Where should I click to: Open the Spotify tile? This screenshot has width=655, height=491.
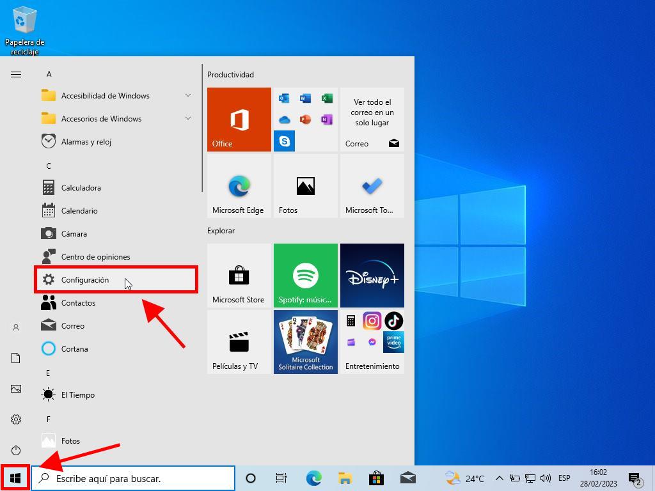305,276
